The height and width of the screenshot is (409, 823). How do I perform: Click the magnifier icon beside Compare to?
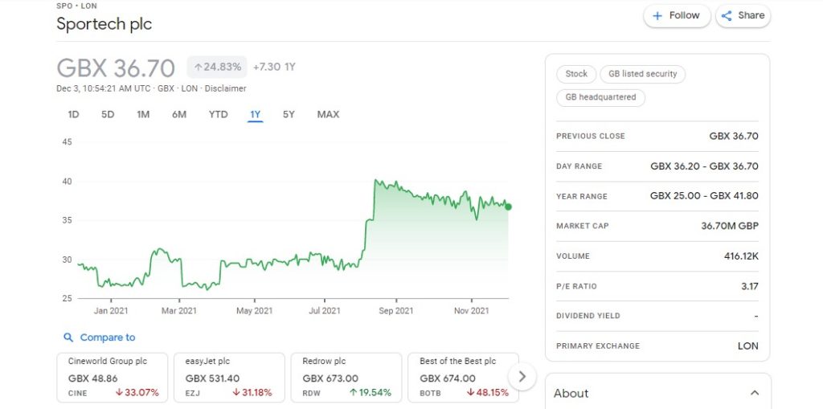click(68, 337)
